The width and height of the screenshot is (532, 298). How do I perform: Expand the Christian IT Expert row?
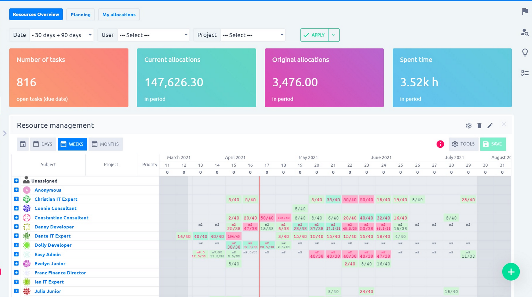pos(16,199)
